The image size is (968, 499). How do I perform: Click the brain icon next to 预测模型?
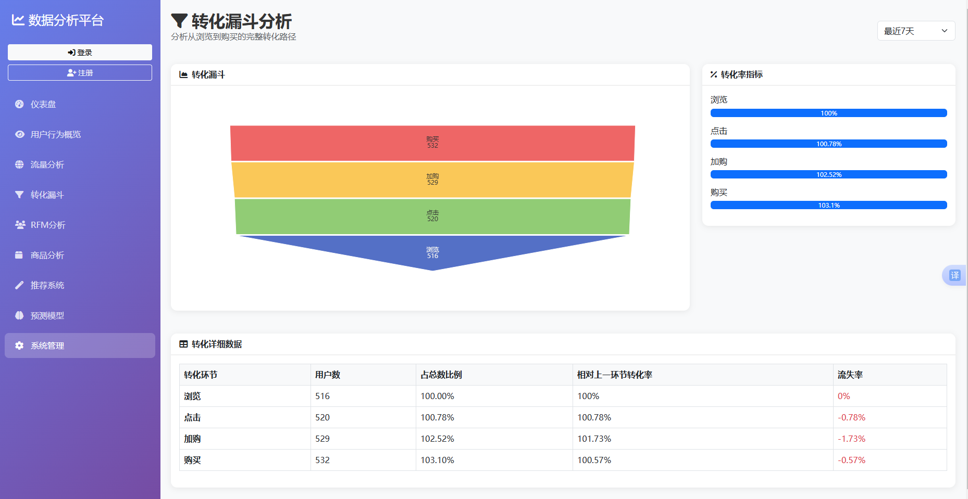tap(19, 315)
